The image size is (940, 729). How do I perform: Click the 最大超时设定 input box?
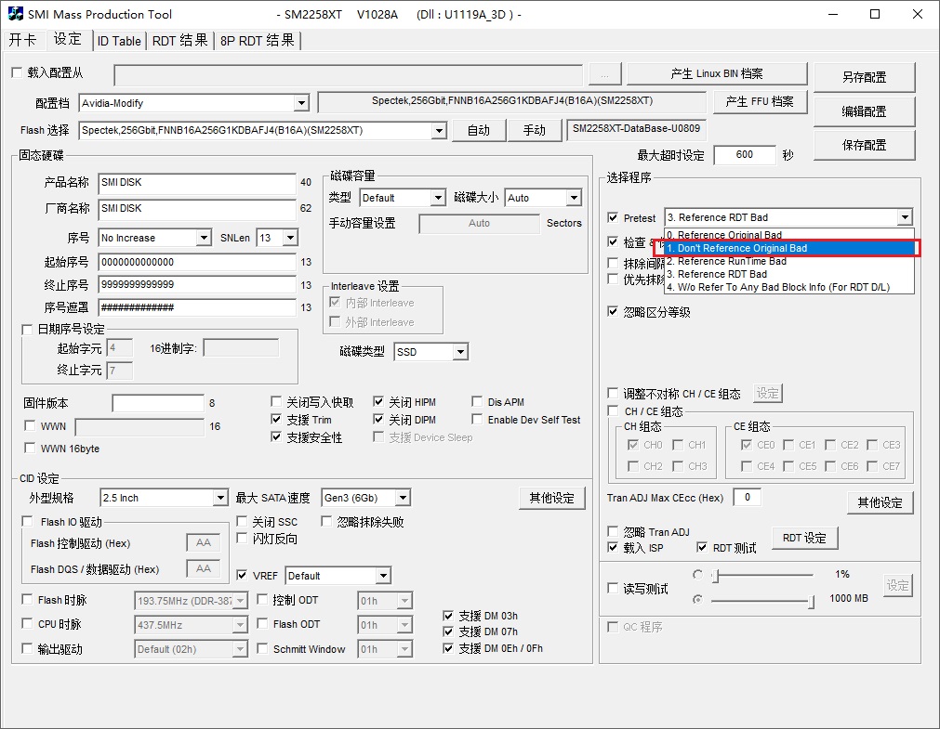coord(744,155)
